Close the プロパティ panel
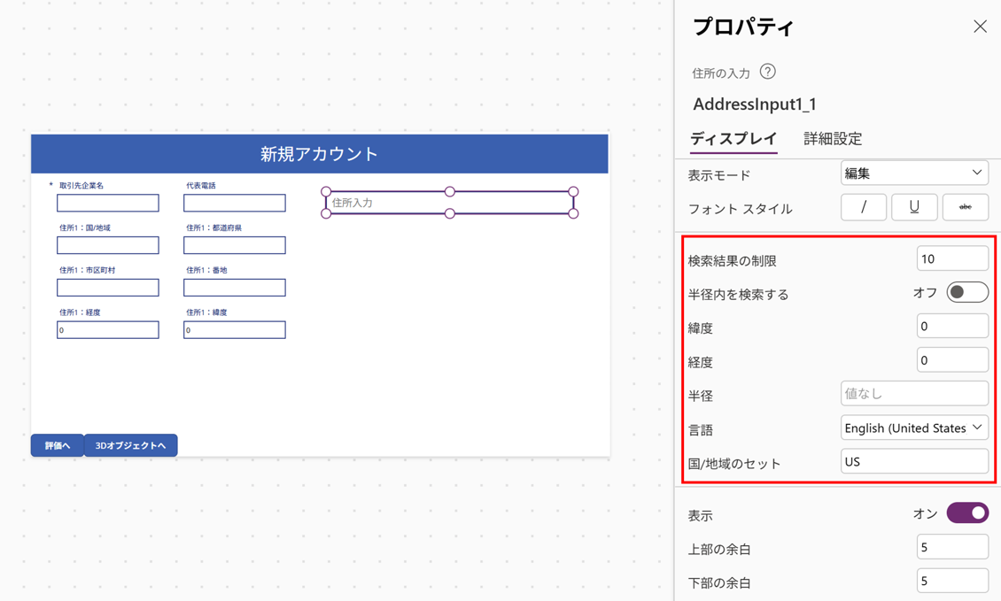Screen dimensions: 1001x601 coord(980,27)
